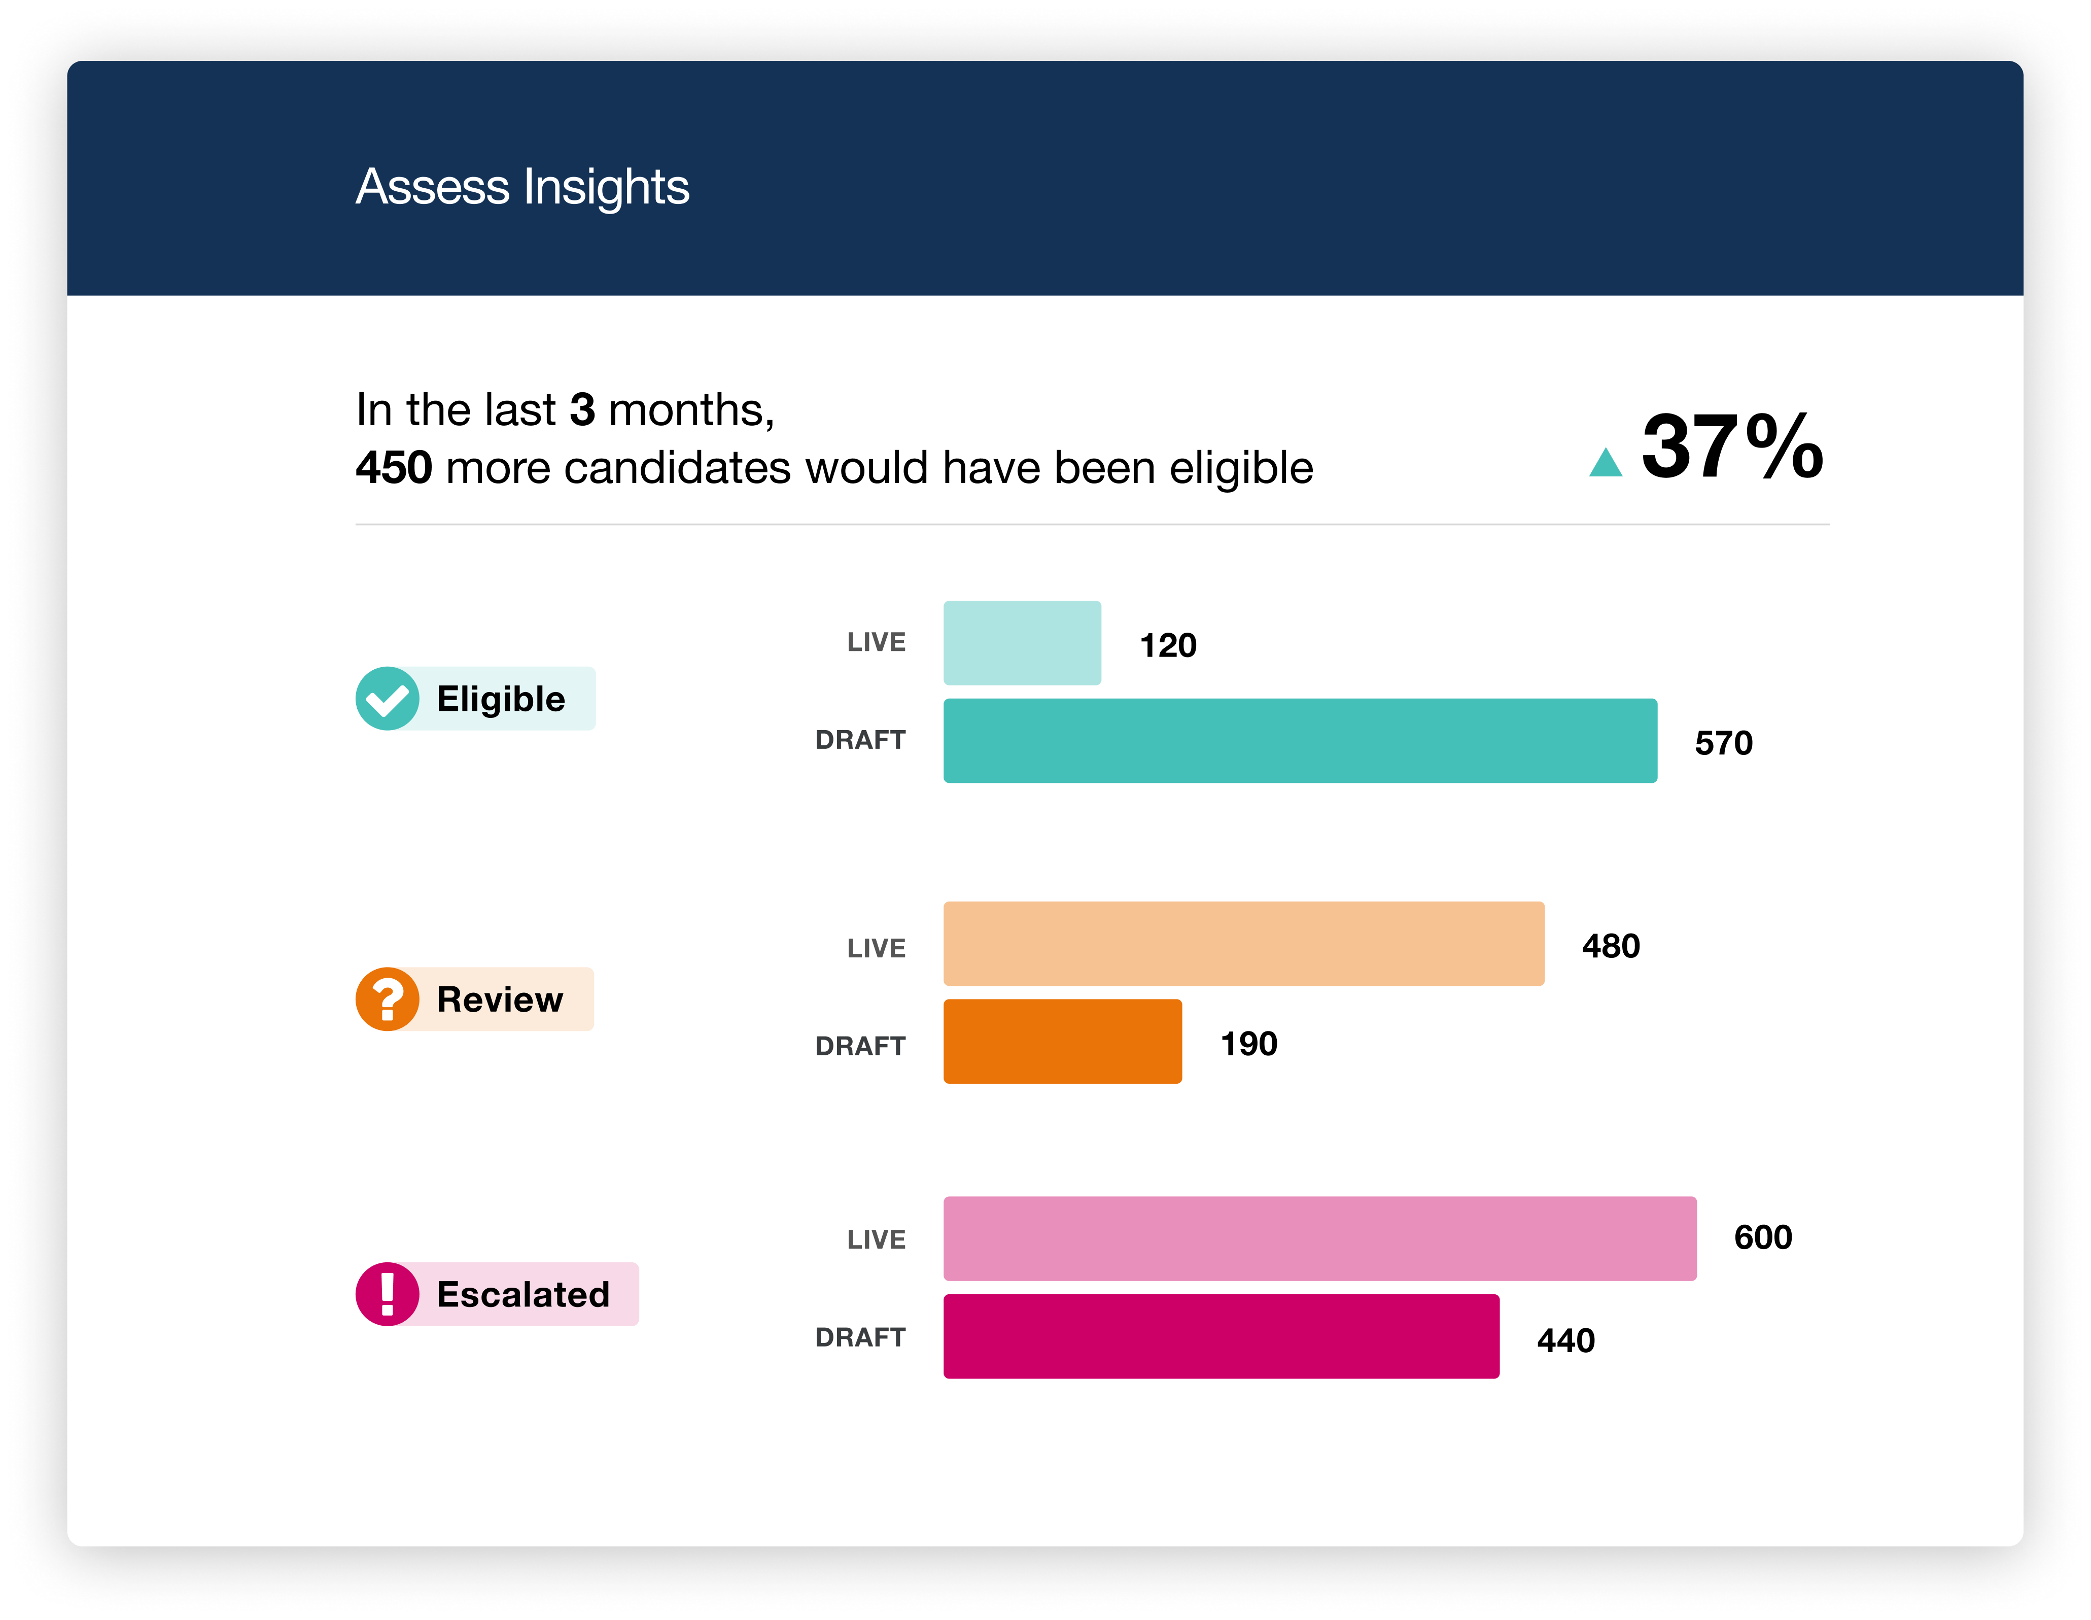Click the orange question mark Review icon
This screenshot has width=2091, height=1620.
[x=387, y=999]
